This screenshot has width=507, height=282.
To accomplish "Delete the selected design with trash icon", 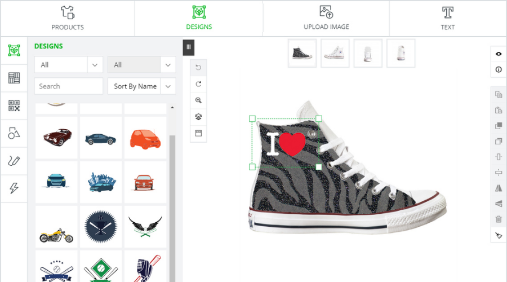I will [x=499, y=219].
